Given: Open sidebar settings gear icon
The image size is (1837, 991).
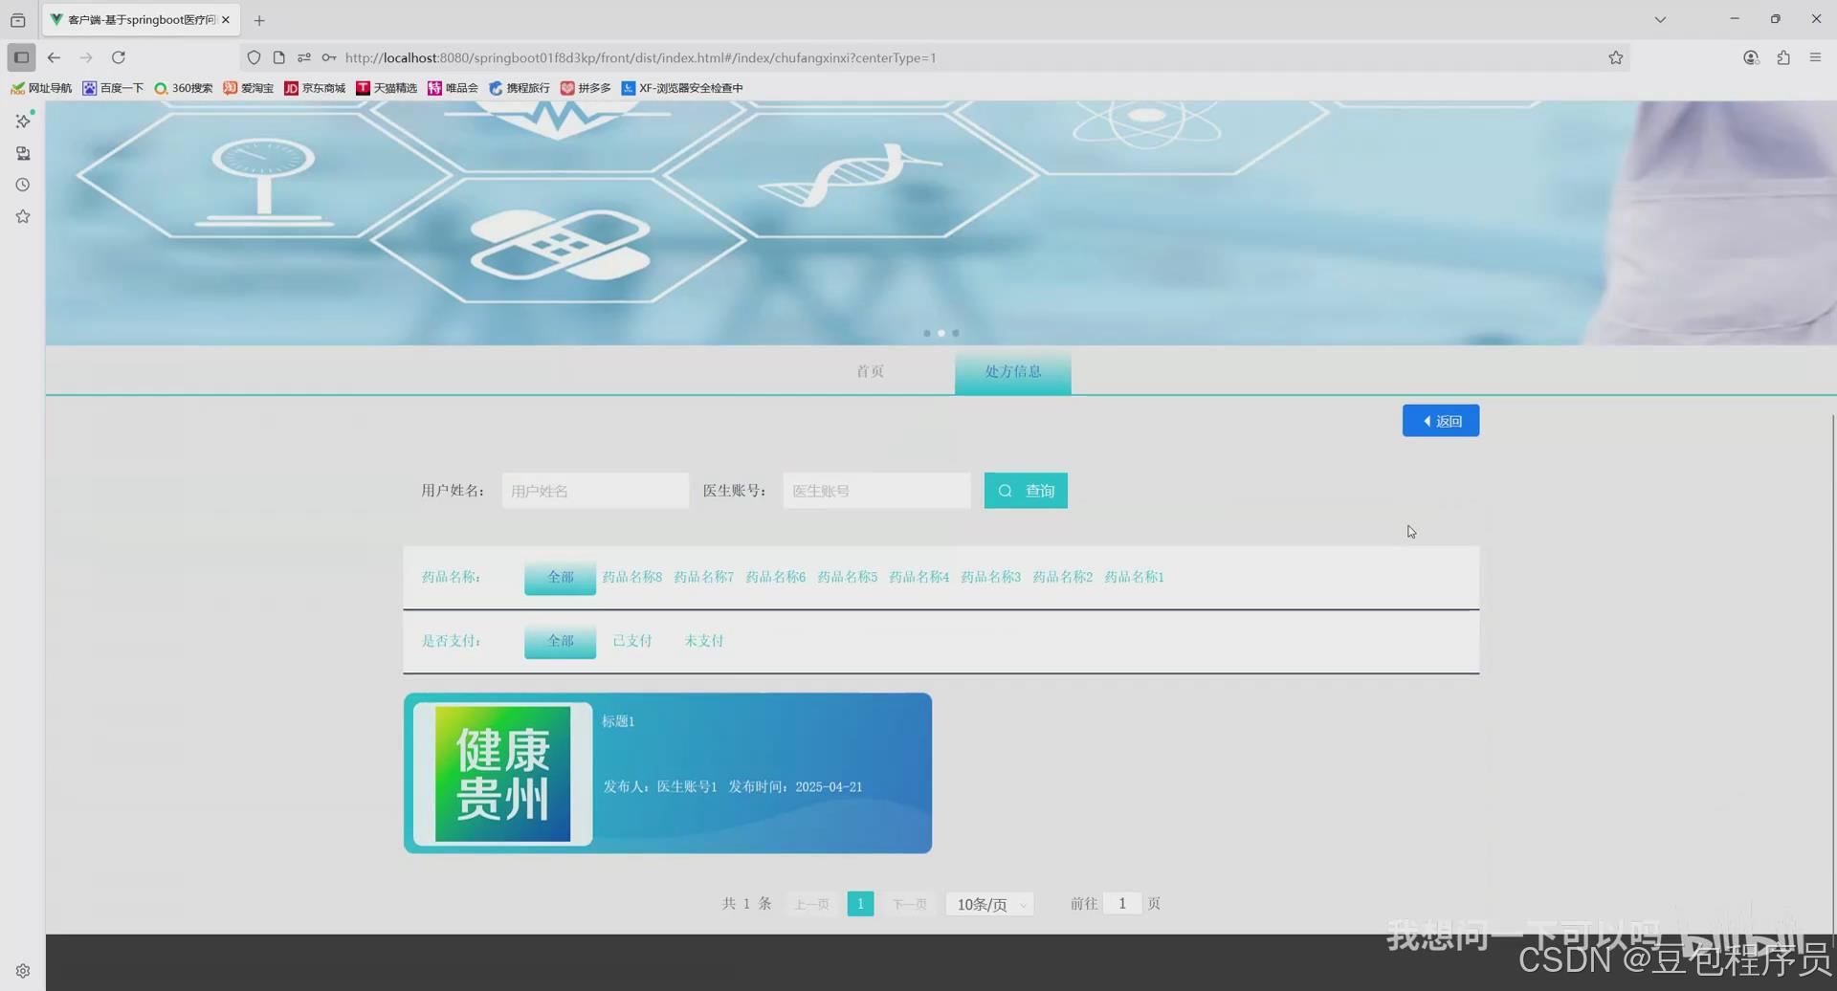Looking at the screenshot, I should pyautogui.click(x=23, y=971).
